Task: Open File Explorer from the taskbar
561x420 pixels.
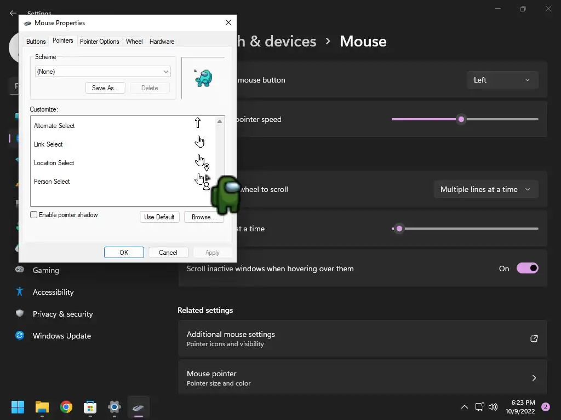Action: pyautogui.click(x=42, y=407)
